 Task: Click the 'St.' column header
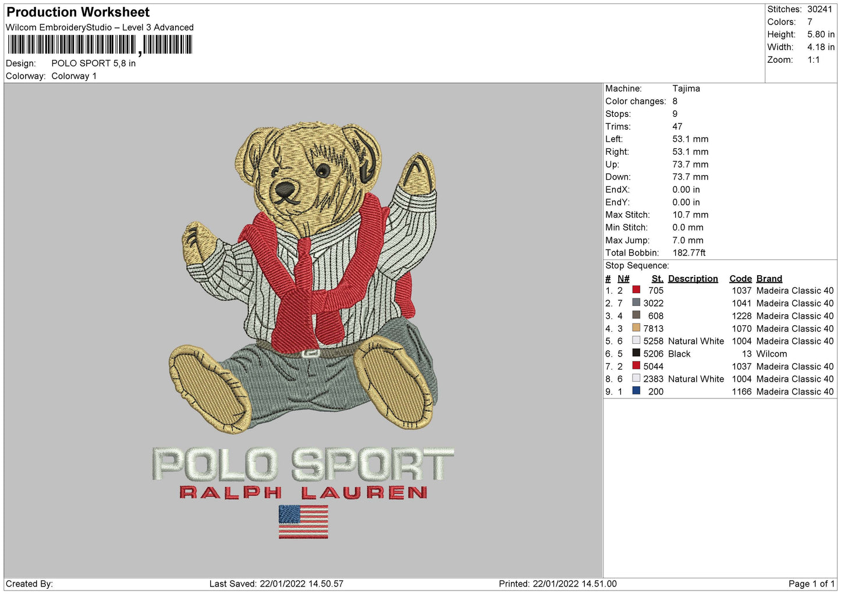point(658,279)
